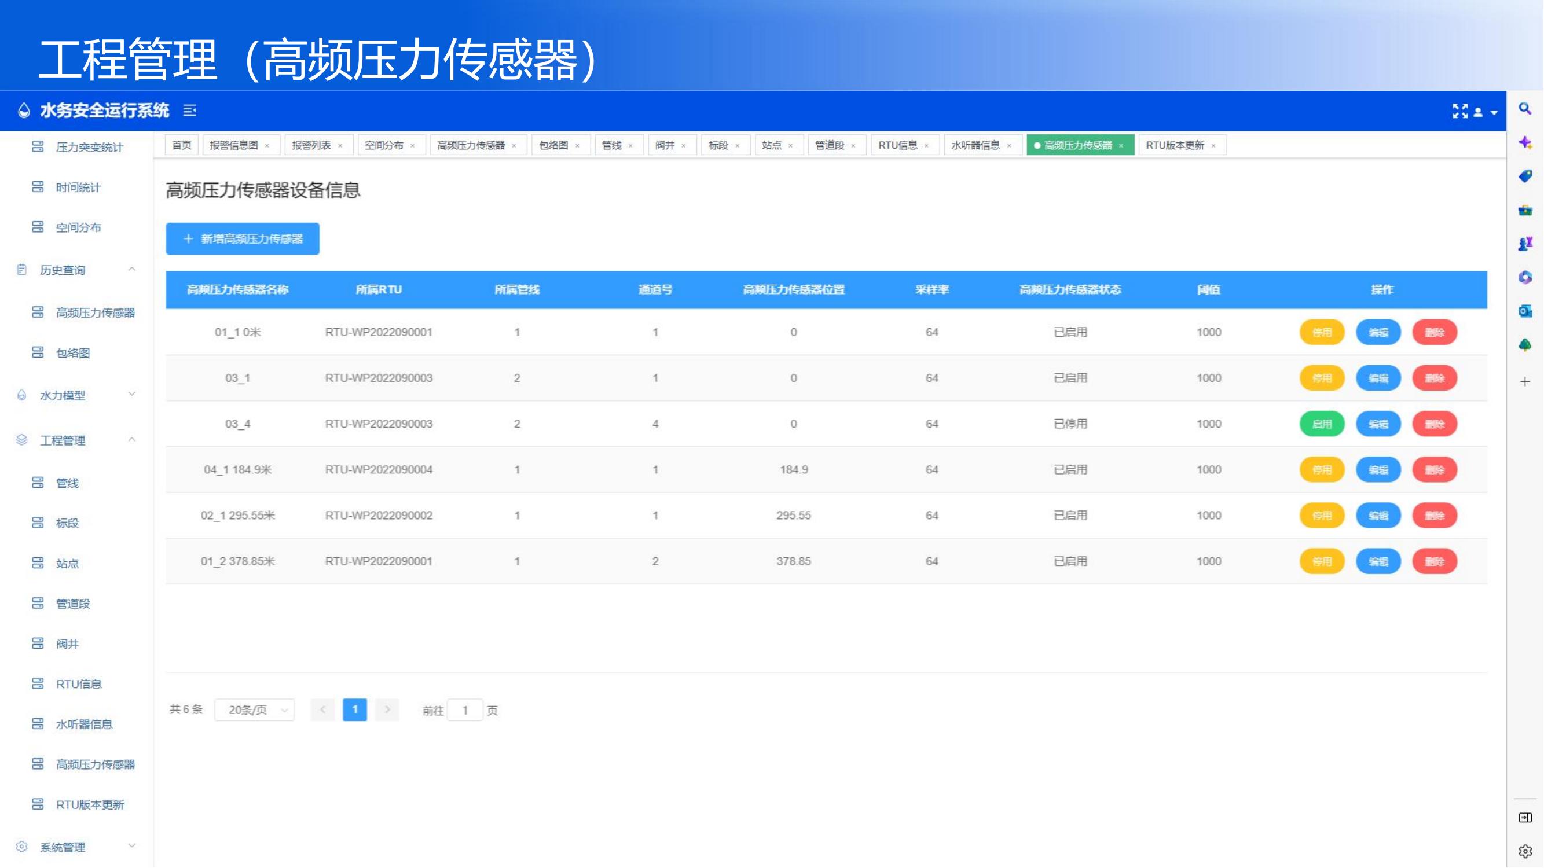
Task: Click the search icon in browser sidebar
Action: click(x=1525, y=108)
